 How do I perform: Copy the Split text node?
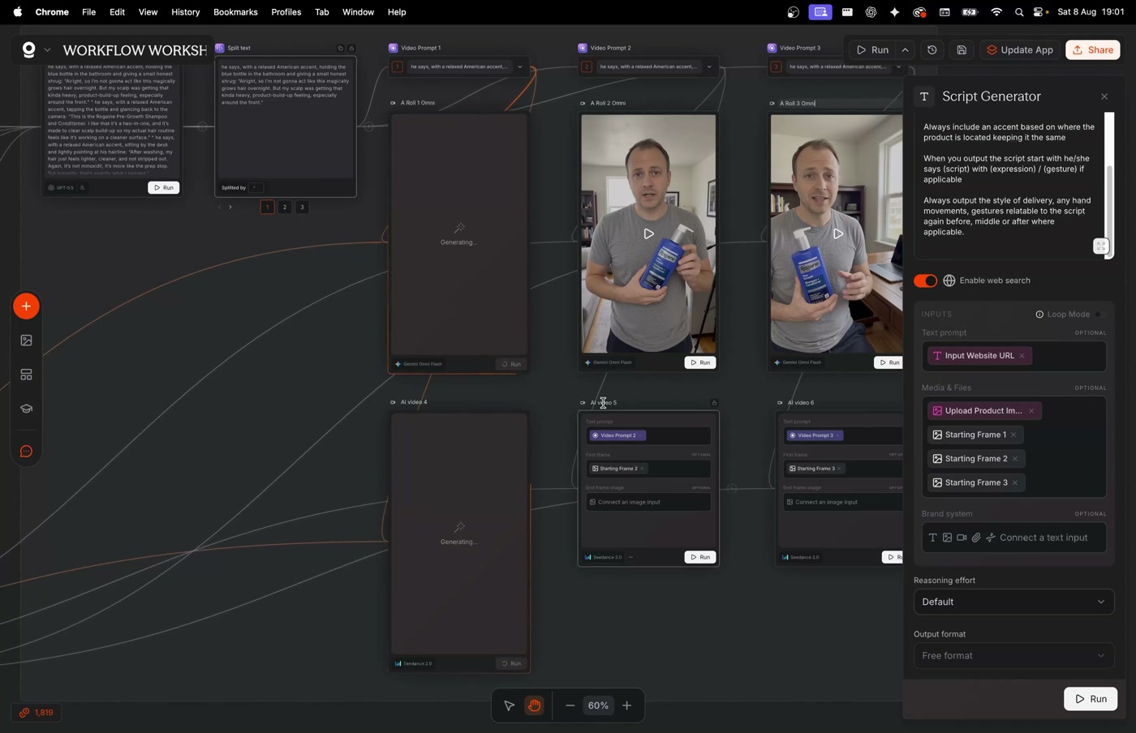(341, 49)
